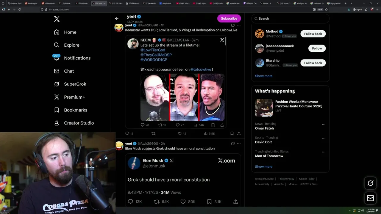View analytics showing 7.4K views
The height and width of the screenshot is (214, 381).
tap(199, 125)
